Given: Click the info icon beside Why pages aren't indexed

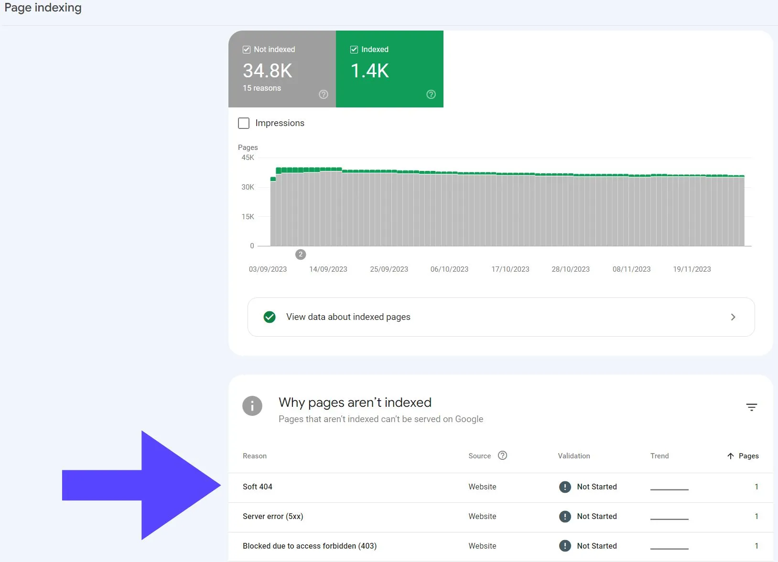Looking at the screenshot, I should 252,406.
